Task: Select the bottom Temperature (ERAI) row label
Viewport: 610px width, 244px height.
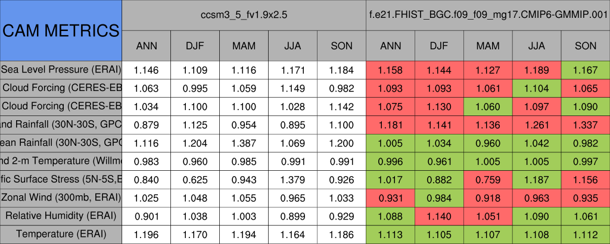Action: 61,234
